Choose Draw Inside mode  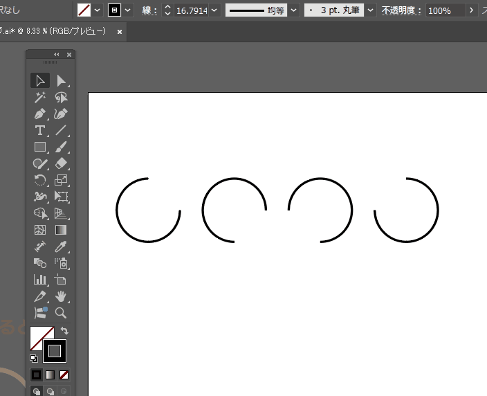coord(64,391)
